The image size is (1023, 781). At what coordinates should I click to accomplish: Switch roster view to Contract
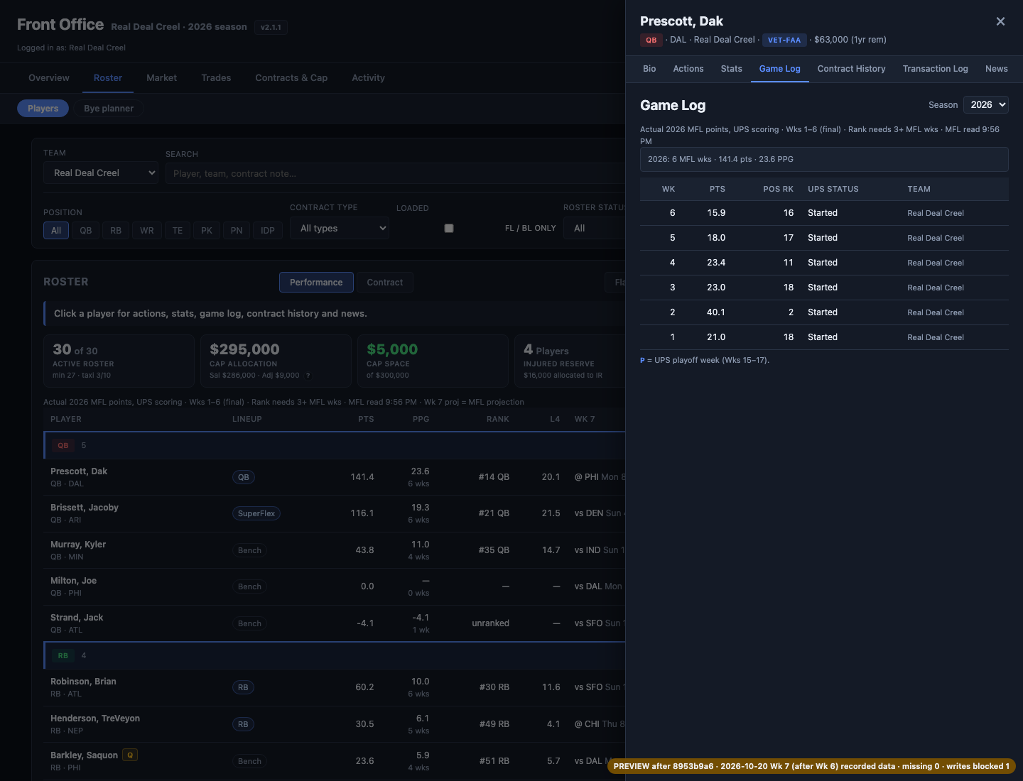(x=384, y=283)
